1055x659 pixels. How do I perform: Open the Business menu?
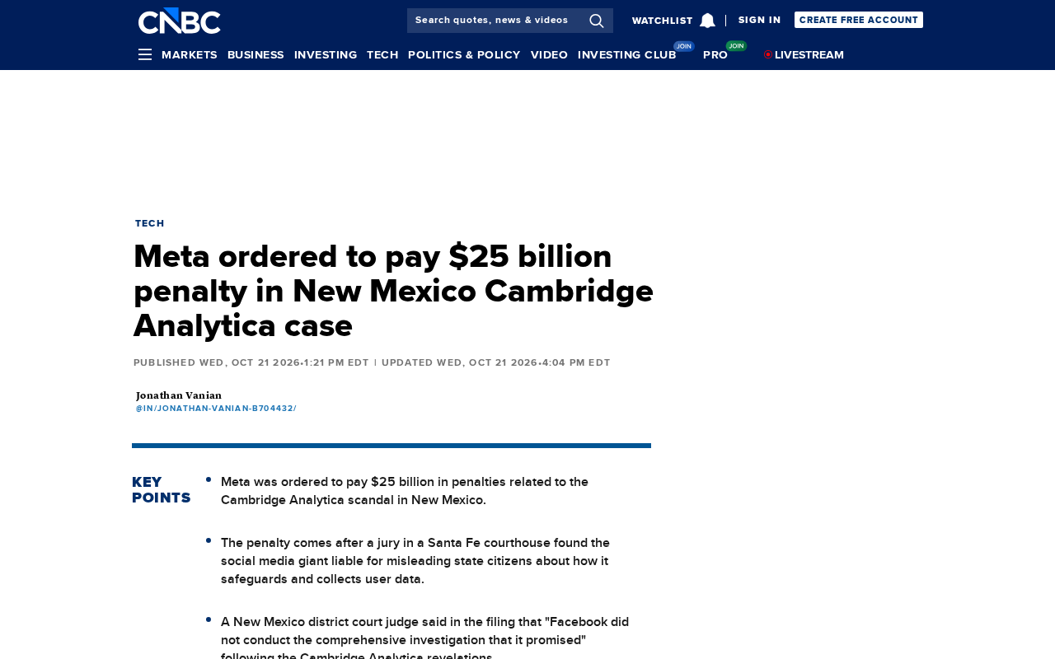pyautogui.click(x=256, y=54)
